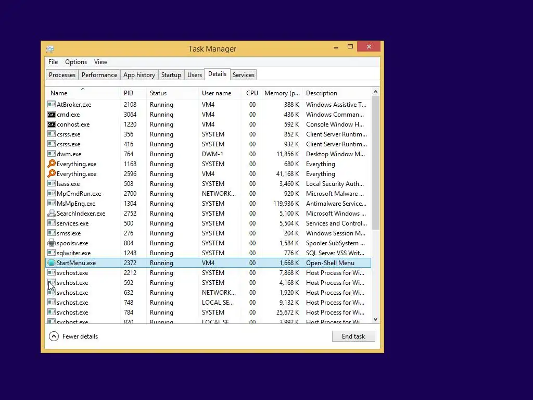533x400 pixels.
Task: Click the dwm.exe process icon
Action: [52, 154]
